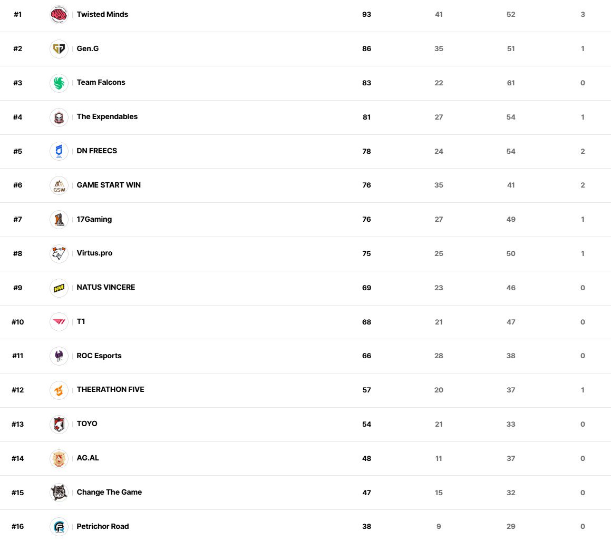
Task: Click the Change The Game logo
Action: pos(59,493)
